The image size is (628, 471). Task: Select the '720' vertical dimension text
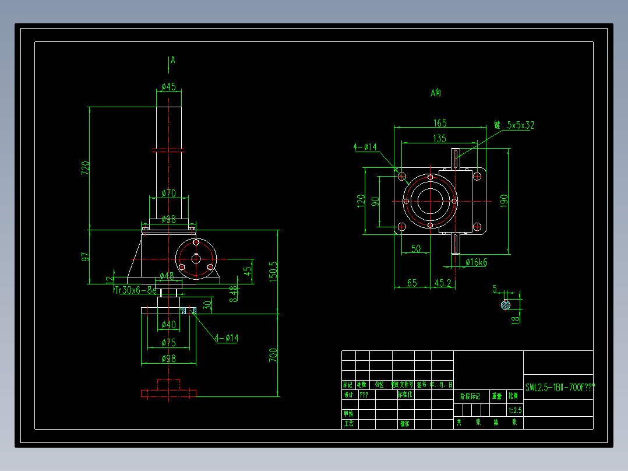pyautogui.click(x=85, y=168)
